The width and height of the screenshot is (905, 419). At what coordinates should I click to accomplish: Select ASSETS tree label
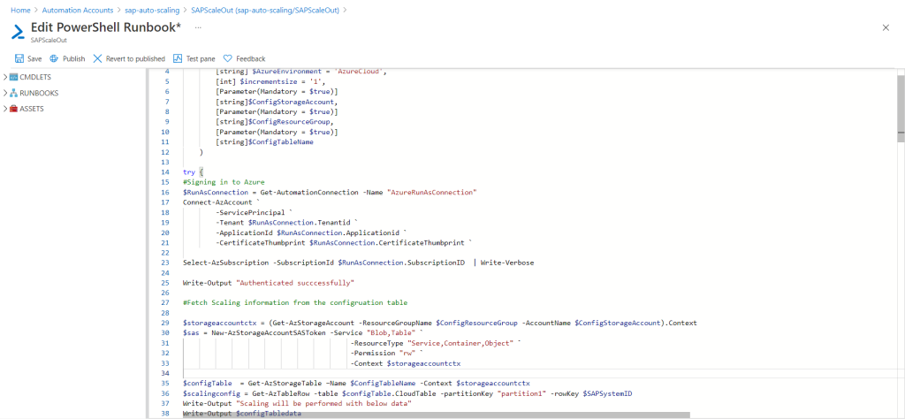coord(32,109)
